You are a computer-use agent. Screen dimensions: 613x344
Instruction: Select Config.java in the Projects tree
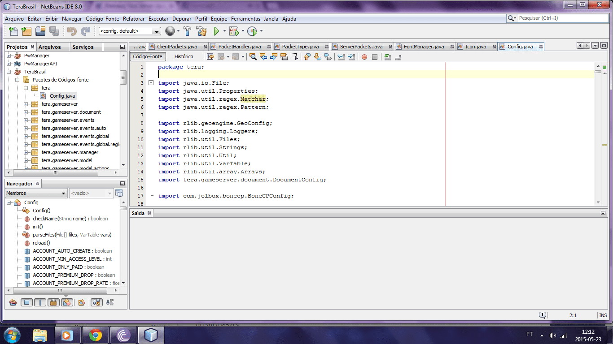(62, 96)
